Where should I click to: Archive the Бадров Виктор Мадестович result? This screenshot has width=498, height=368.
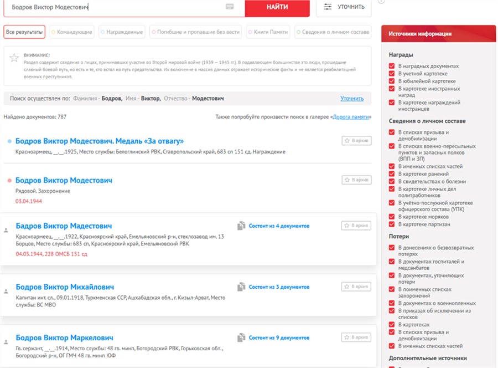pyautogui.click(x=356, y=226)
